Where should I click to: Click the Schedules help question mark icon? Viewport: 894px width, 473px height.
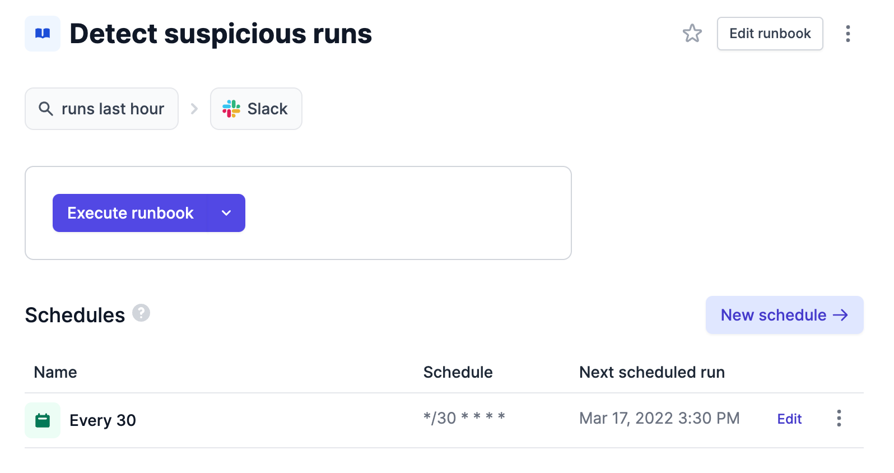coord(141,313)
